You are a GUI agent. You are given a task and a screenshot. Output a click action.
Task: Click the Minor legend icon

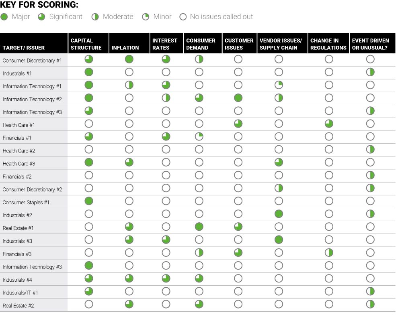pyautogui.click(x=146, y=17)
